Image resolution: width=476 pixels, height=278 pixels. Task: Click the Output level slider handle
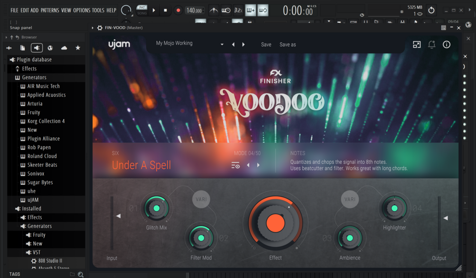pos(445,218)
